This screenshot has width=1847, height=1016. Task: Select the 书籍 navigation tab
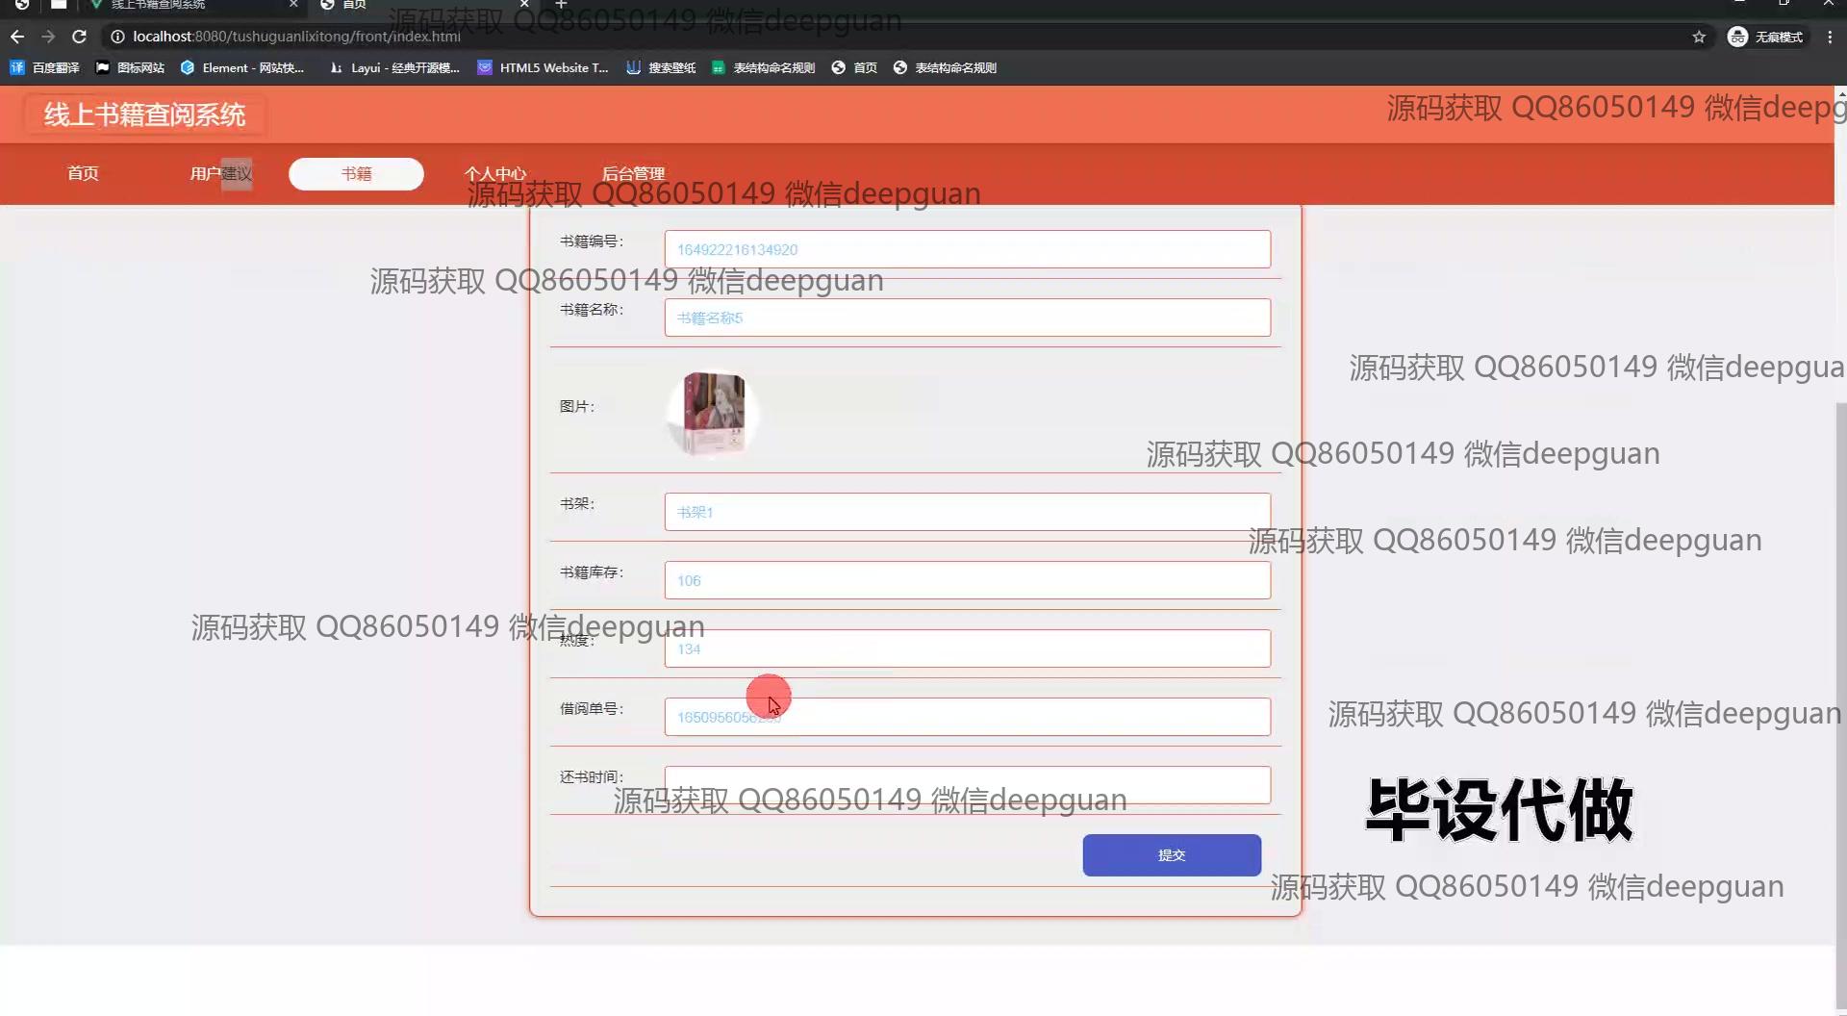[356, 173]
